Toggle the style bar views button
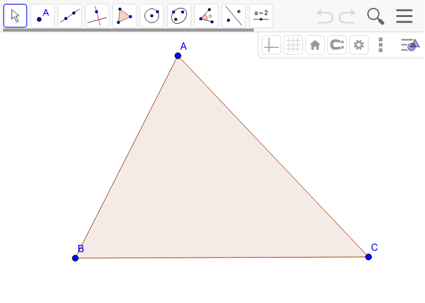 pyautogui.click(x=410, y=45)
